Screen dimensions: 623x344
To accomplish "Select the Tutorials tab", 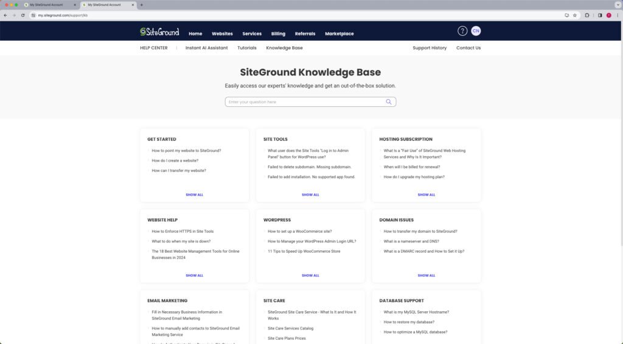I will coord(247,47).
